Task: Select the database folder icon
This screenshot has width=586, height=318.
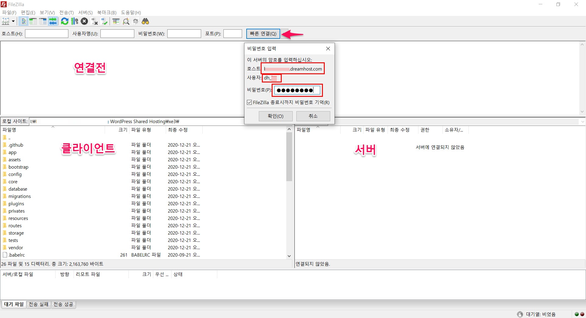Action: pyautogui.click(x=5, y=189)
